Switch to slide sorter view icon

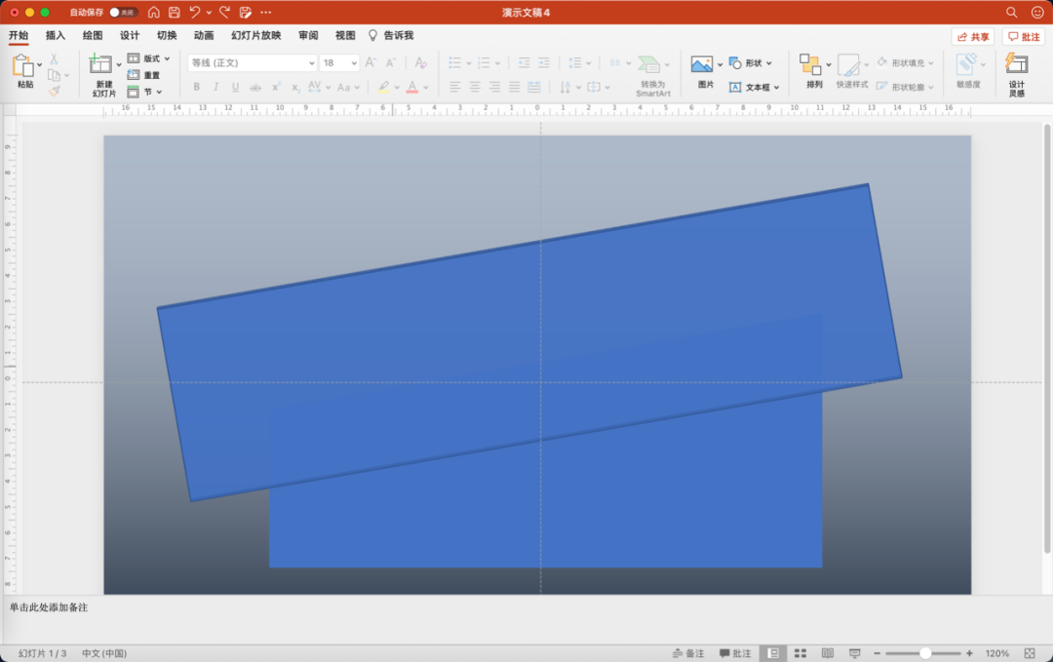coord(799,653)
